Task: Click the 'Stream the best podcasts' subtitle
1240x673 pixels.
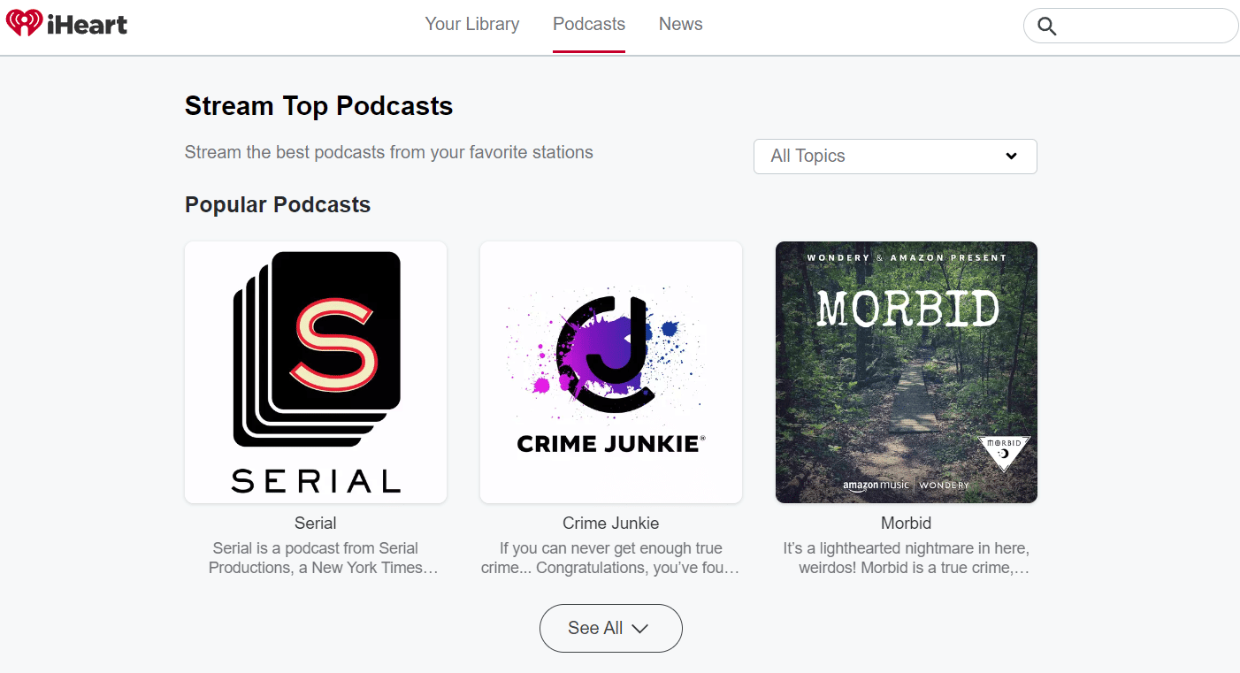Action: tap(389, 152)
